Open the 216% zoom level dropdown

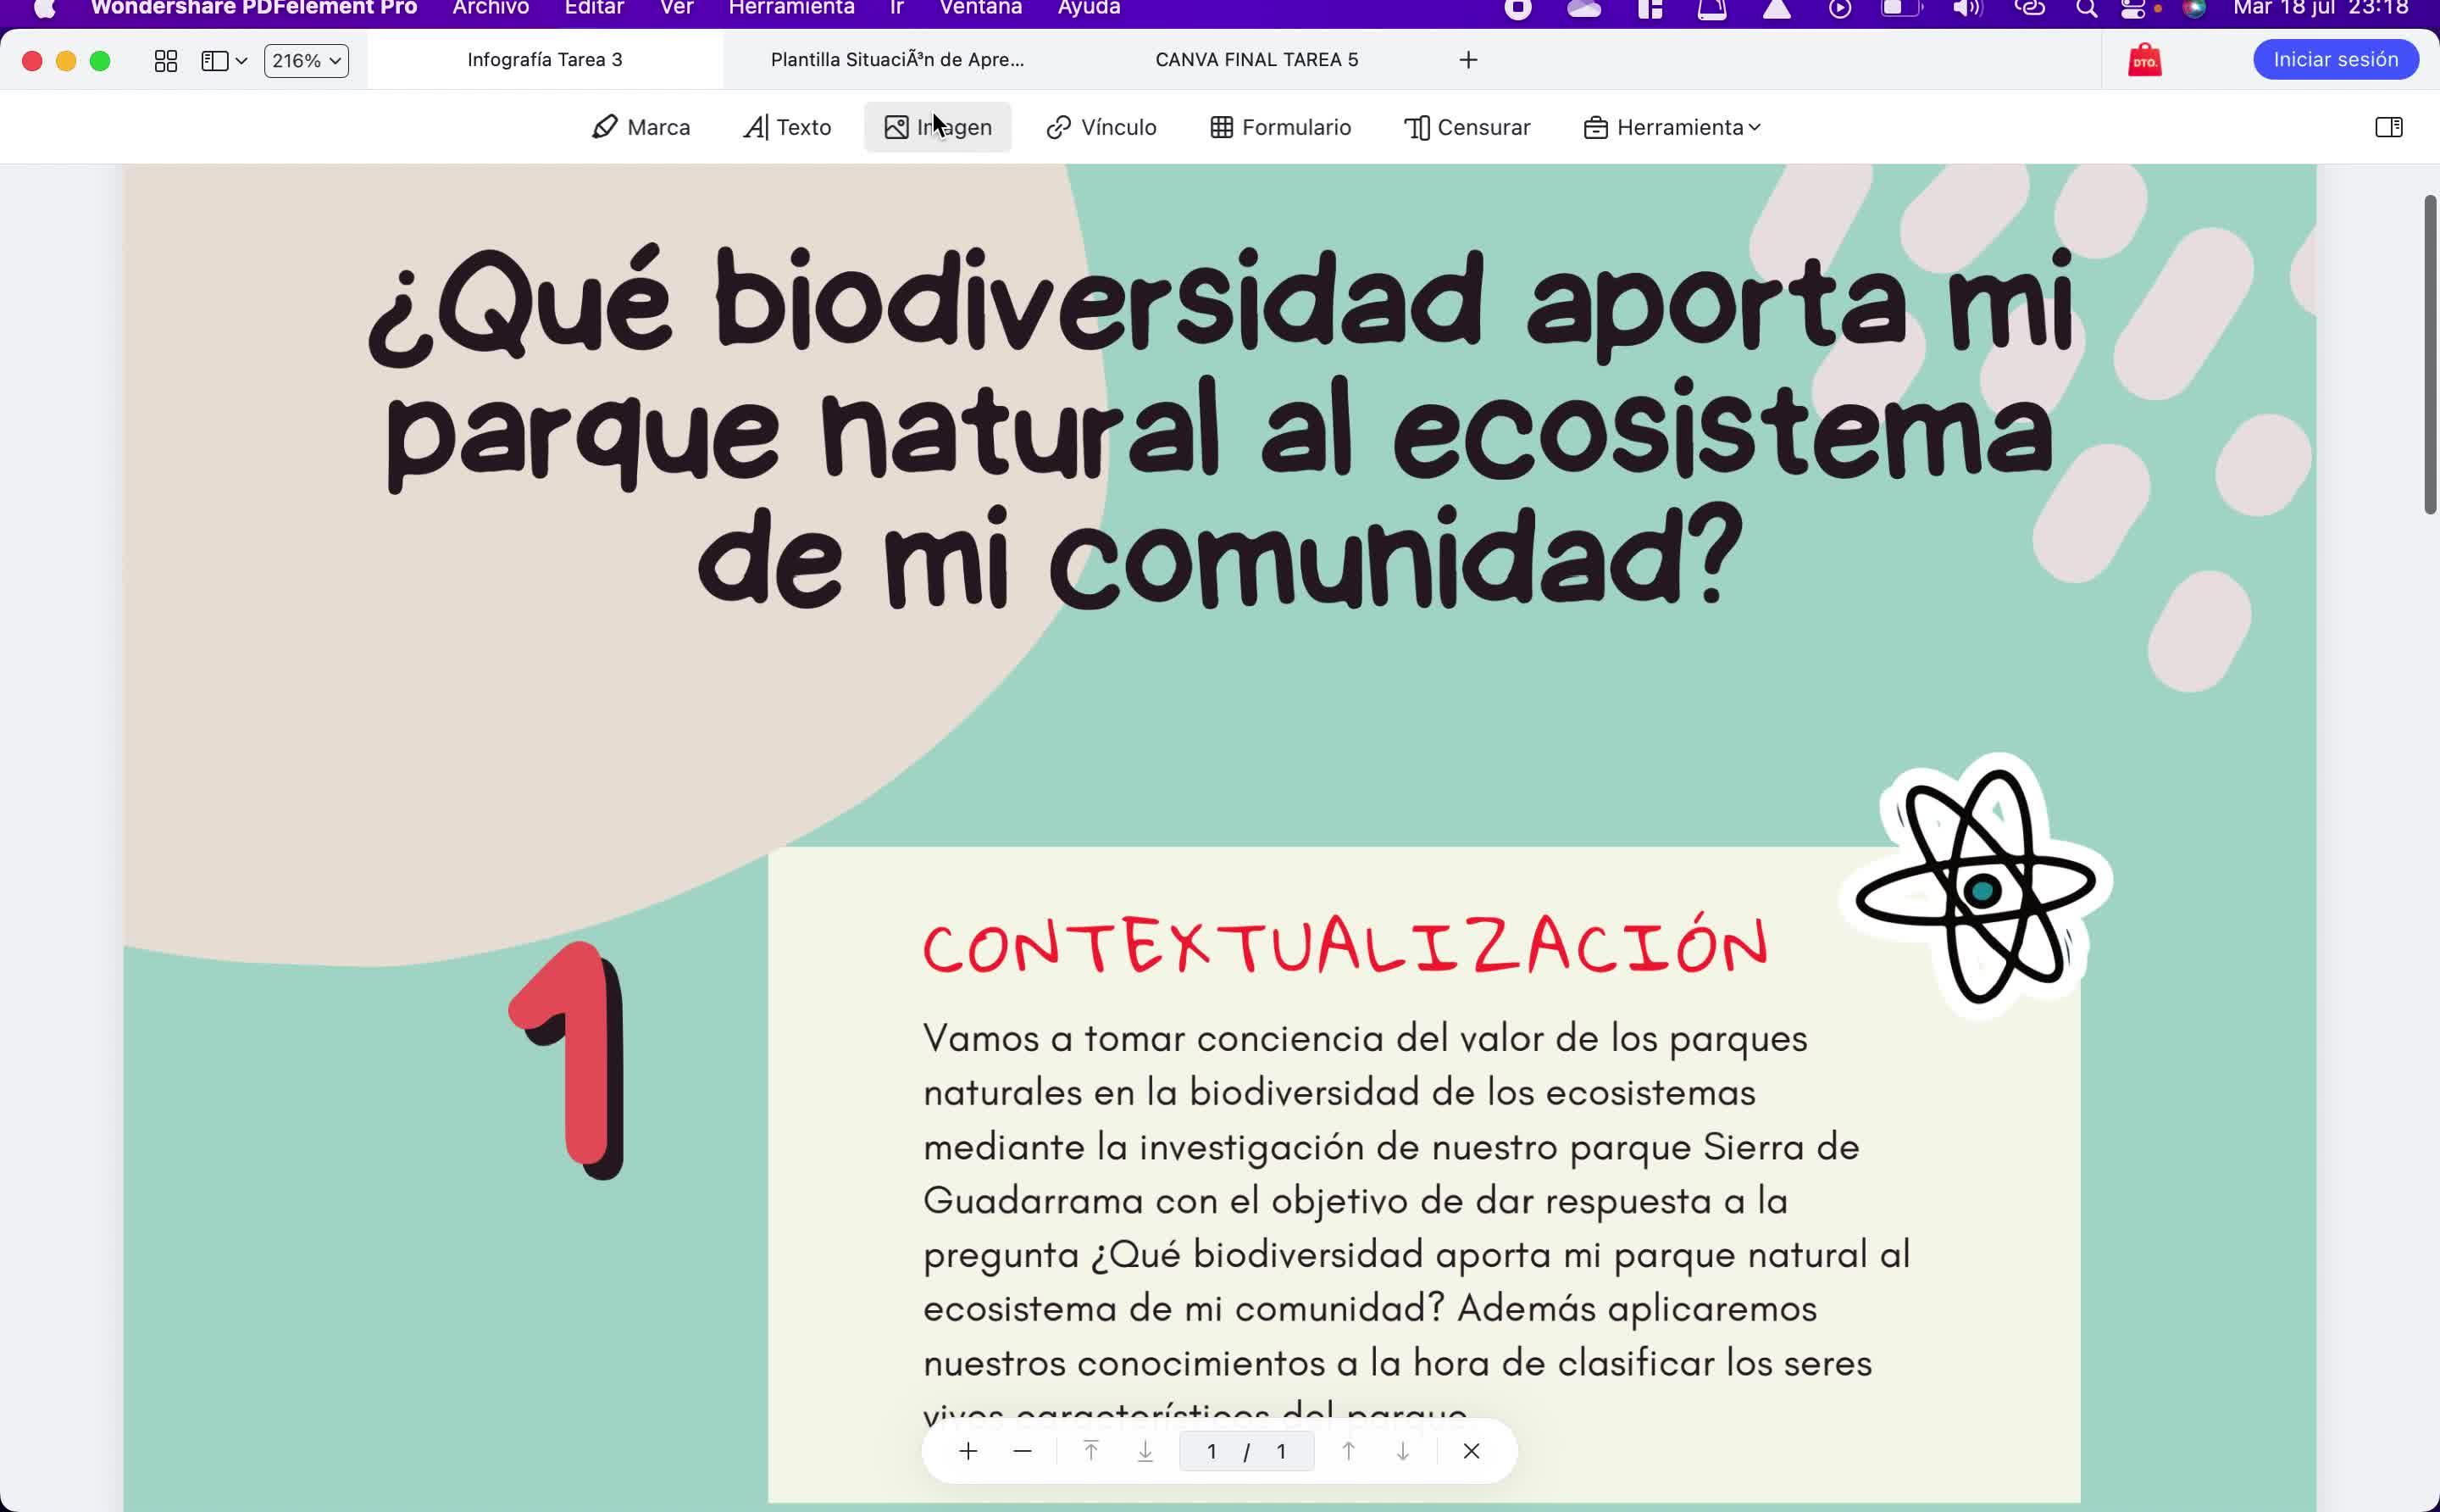[306, 61]
